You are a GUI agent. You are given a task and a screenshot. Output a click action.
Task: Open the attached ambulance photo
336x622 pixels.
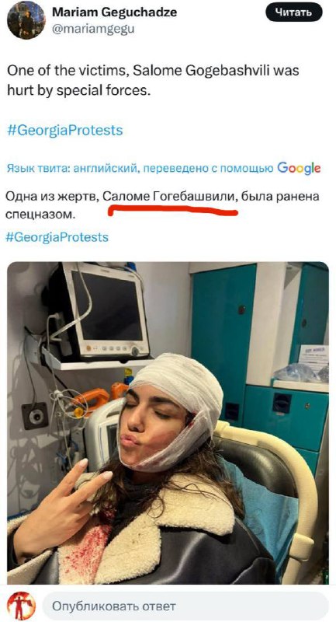click(x=168, y=423)
